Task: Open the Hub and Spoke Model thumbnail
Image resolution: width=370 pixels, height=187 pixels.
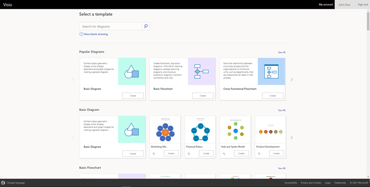Action: 235,130
